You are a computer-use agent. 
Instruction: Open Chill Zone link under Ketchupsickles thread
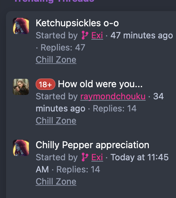point(56,60)
